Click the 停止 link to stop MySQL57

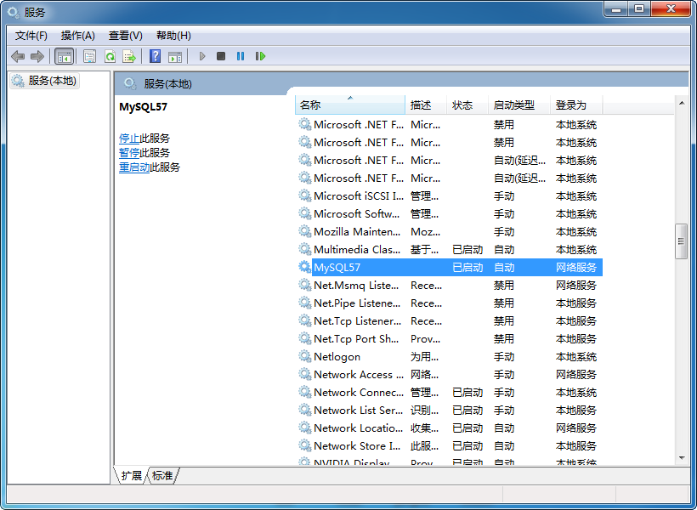click(x=129, y=138)
